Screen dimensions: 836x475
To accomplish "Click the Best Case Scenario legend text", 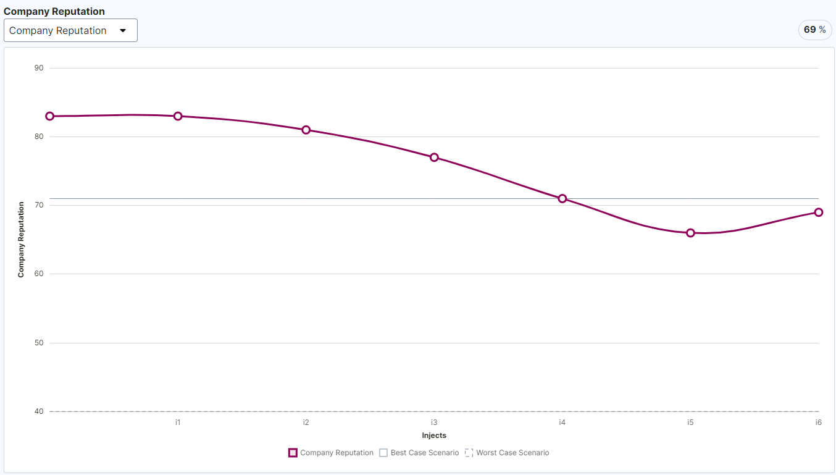I will (x=425, y=453).
